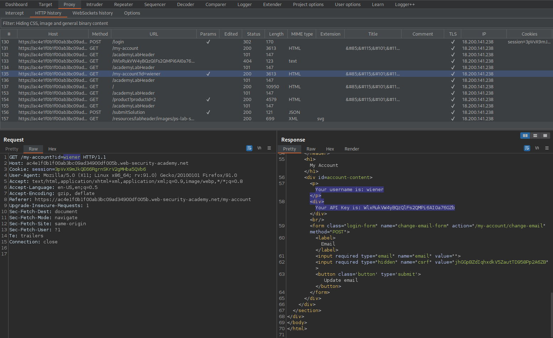This screenshot has height=338, width=553.
Task: Toggle word wrap icon in Request panel
Action: point(249,148)
